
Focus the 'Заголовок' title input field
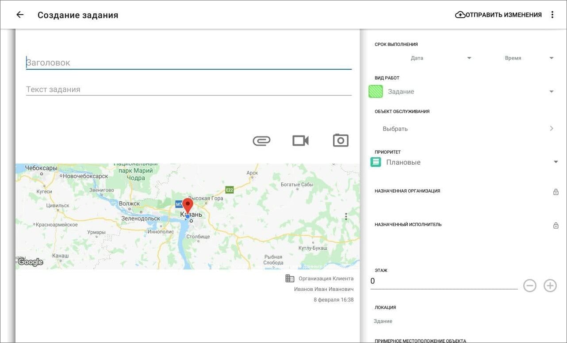click(x=188, y=63)
